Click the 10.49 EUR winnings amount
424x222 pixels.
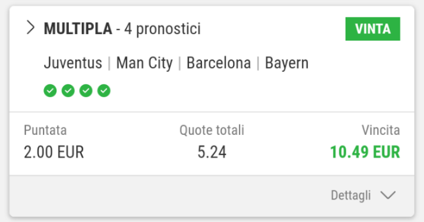pyautogui.click(x=365, y=152)
